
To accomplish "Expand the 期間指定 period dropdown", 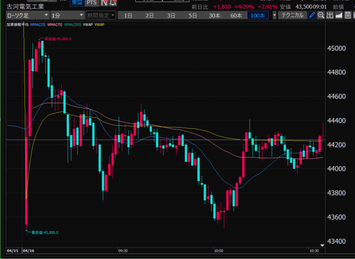I will [101, 15].
